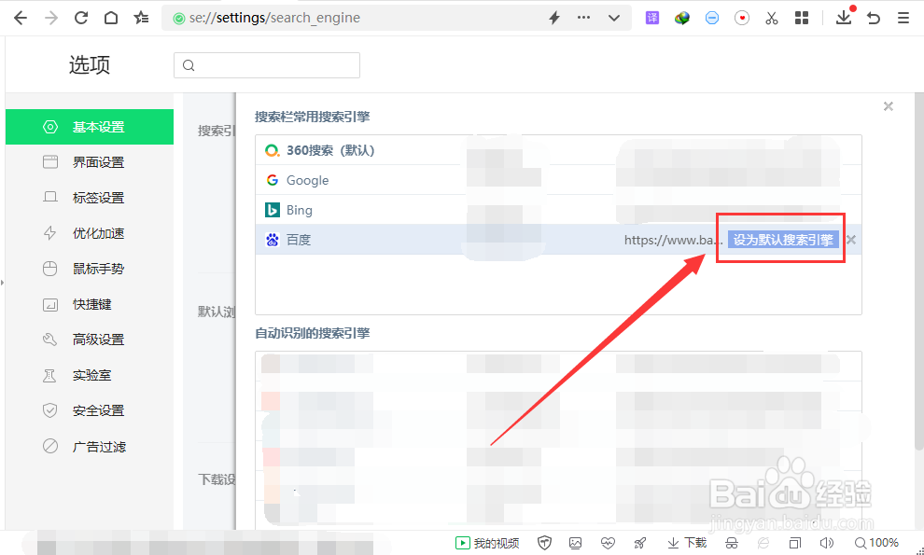The width and height of the screenshot is (924, 555).
Task: Click the heart-rate health icon in status bar
Action: 608,543
